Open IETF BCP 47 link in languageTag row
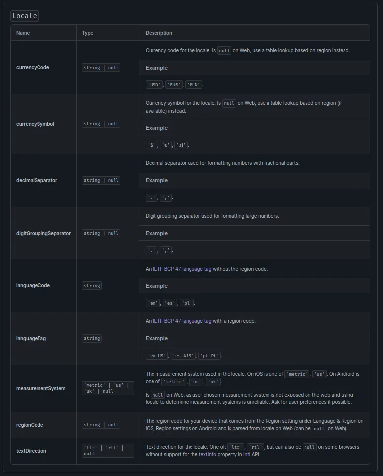Viewport: 383px width, 476px height. click(x=182, y=321)
